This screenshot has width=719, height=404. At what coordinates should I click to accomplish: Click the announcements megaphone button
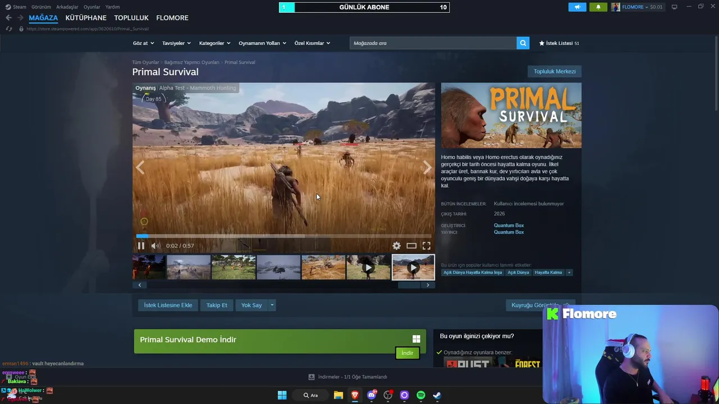click(577, 7)
